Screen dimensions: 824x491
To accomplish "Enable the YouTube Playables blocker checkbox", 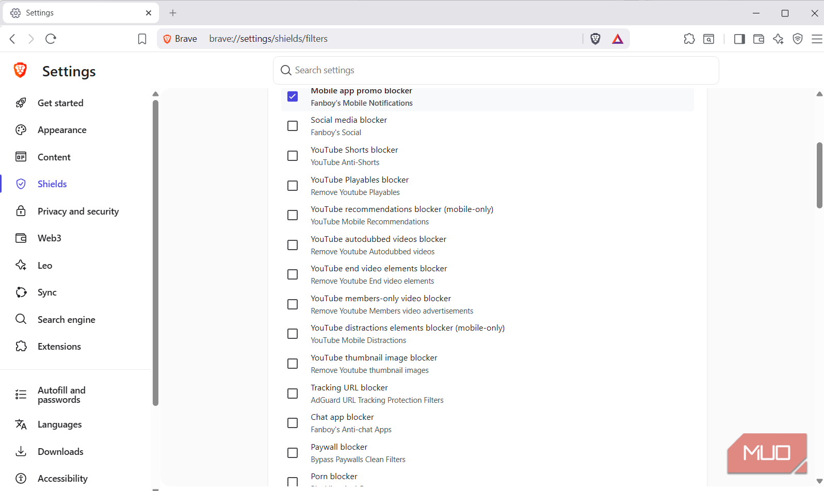I will pyautogui.click(x=293, y=186).
